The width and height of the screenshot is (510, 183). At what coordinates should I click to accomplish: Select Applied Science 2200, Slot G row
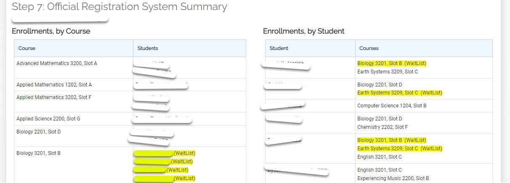(x=130, y=119)
